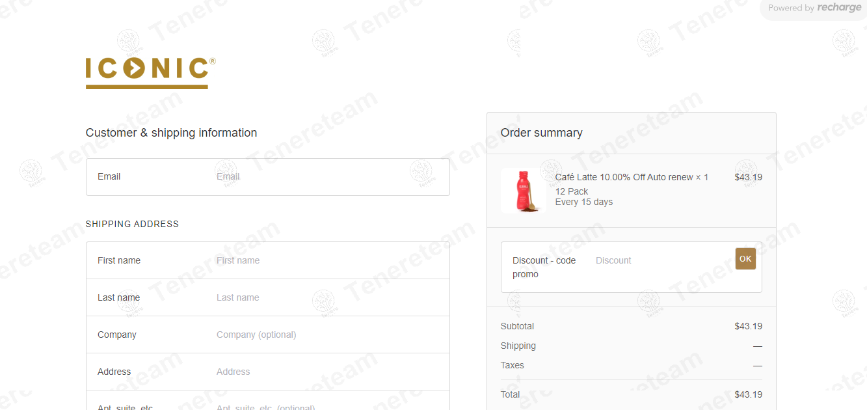Screen dimensions: 867x410
Task: Click the Address input field
Action: coord(328,372)
